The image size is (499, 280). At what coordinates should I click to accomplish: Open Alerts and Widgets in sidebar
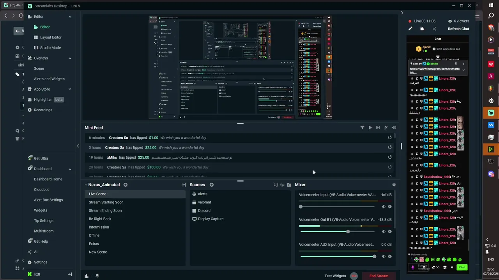click(x=49, y=79)
